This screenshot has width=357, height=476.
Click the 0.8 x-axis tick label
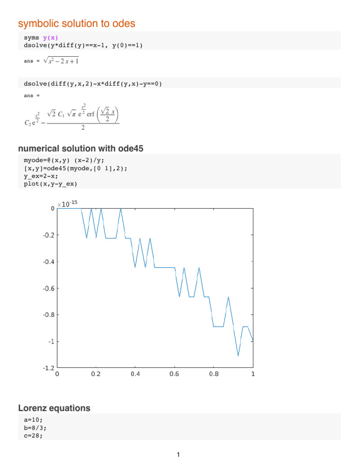point(213,373)
